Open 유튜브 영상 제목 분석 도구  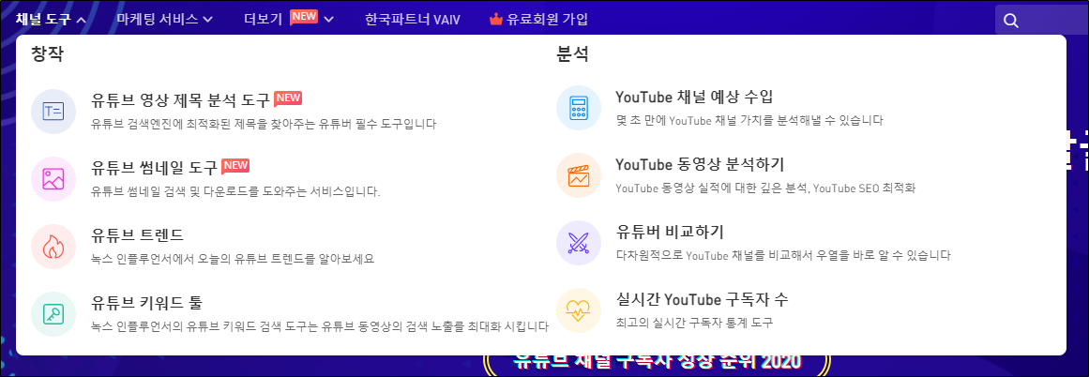[180, 100]
